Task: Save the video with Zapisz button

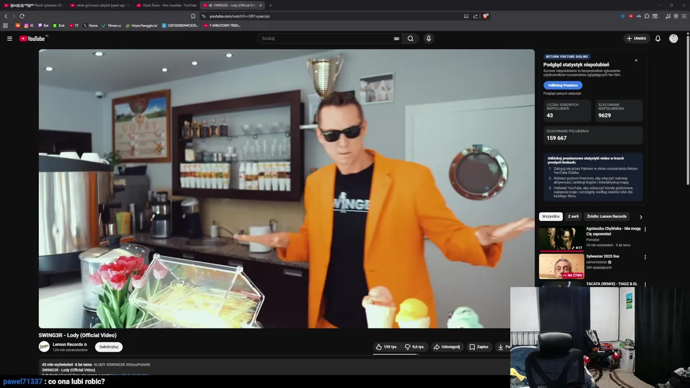Action: (x=479, y=347)
